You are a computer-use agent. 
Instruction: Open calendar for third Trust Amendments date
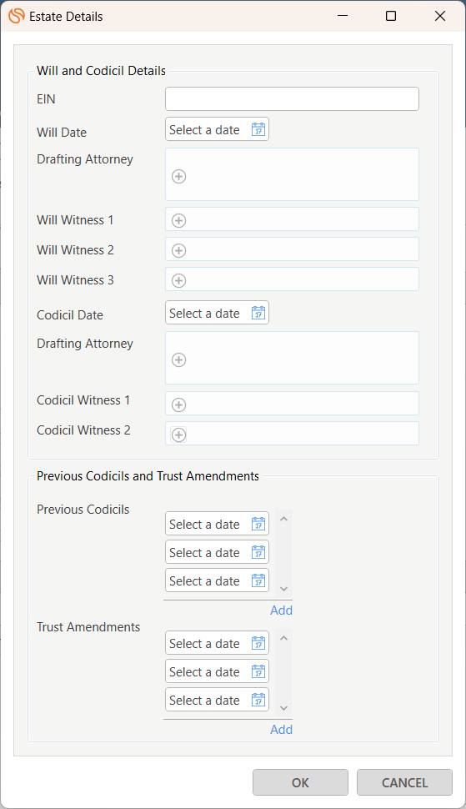(258, 700)
